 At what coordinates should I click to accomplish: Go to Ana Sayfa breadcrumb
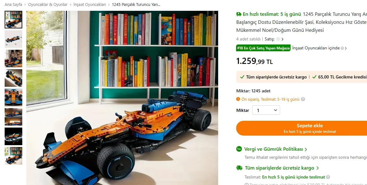tap(13, 4)
